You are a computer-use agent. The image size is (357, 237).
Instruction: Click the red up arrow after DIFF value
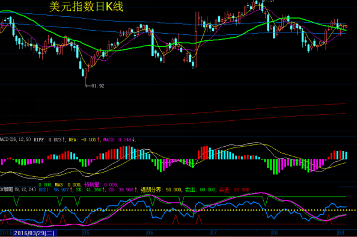(64, 140)
